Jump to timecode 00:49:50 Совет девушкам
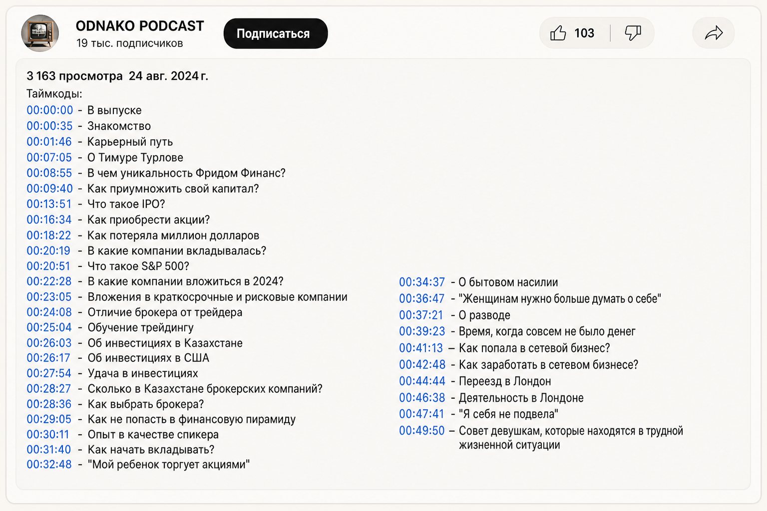Screen dimensions: 767x511 (422, 431)
